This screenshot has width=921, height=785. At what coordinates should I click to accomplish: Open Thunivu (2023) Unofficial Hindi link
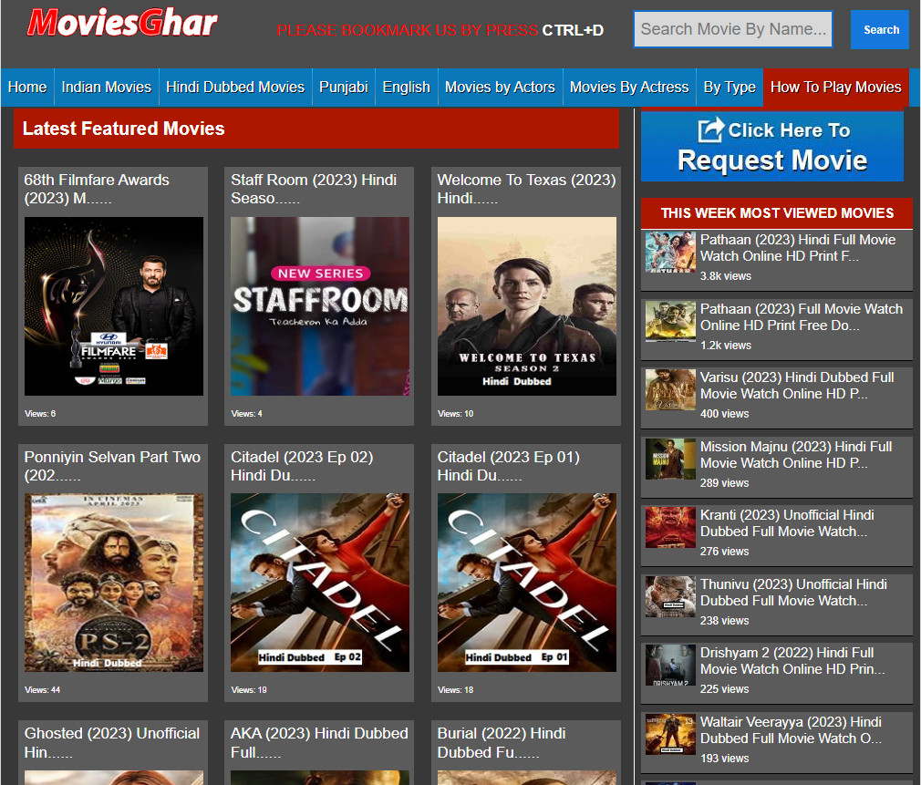point(793,593)
